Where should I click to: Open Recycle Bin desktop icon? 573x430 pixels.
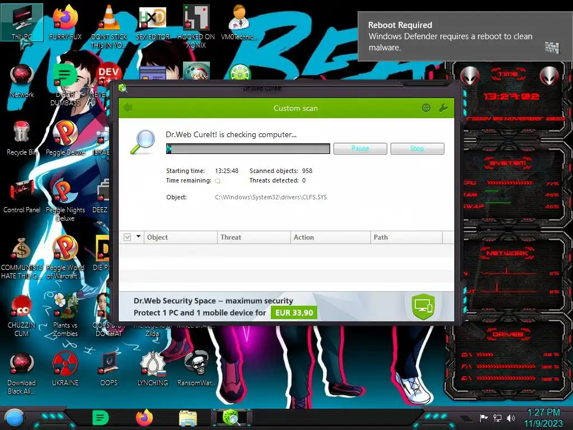click(x=22, y=139)
